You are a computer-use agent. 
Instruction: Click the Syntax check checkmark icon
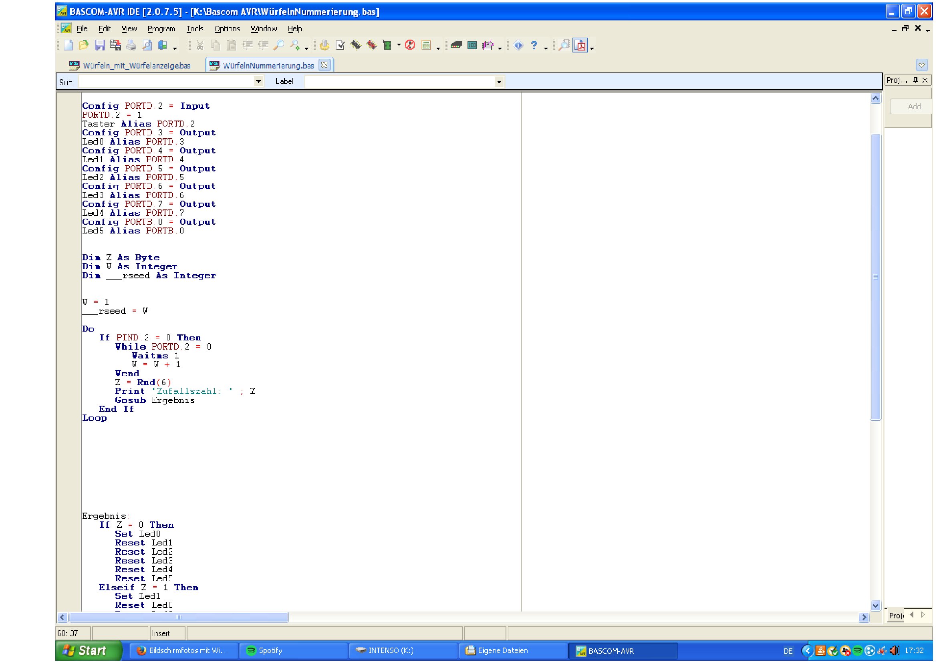[340, 45]
